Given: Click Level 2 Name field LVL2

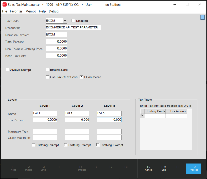Looking at the screenshot, I should click(77, 113).
